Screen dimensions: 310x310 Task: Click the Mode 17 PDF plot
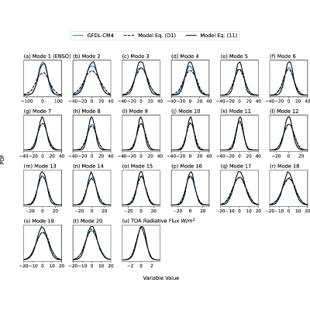coord(239,188)
